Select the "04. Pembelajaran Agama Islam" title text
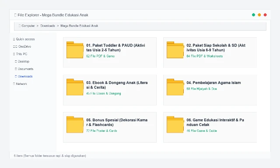The width and height of the screenshot is (280, 168). (213, 83)
